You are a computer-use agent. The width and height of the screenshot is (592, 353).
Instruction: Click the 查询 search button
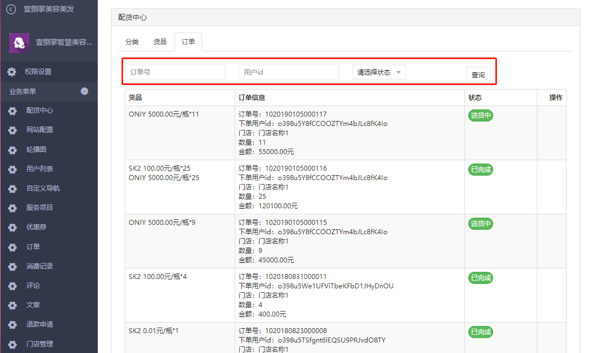(x=478, y=75)
